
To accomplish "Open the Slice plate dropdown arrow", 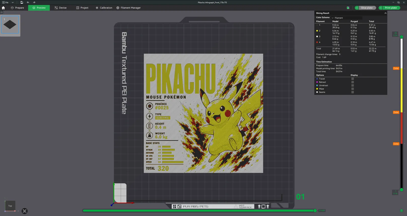I will coord(357,8).
